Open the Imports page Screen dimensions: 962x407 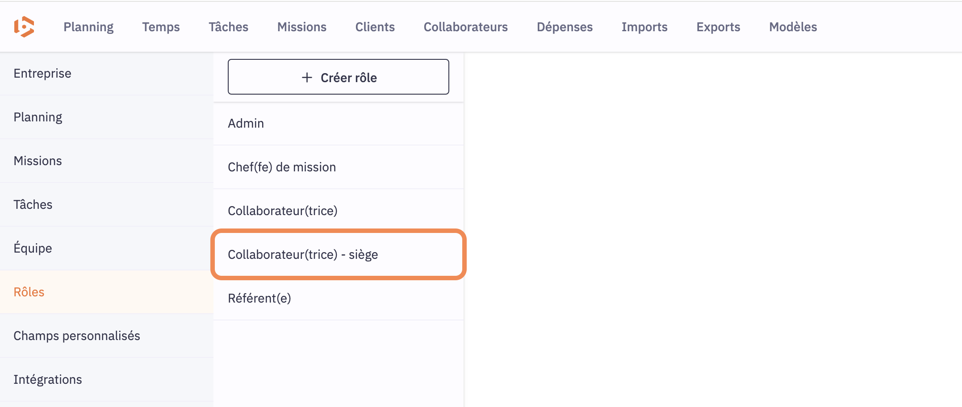click(644, 27)
